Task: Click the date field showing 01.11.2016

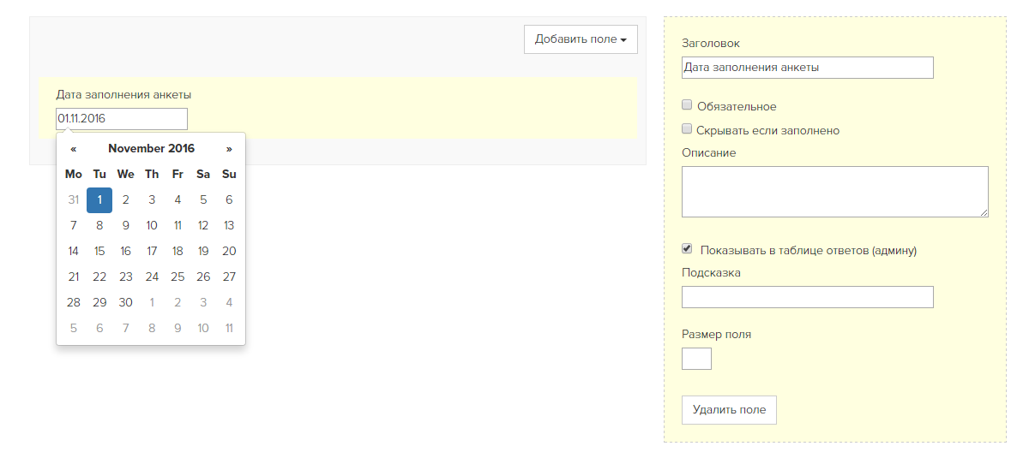Action: (122, 119)
